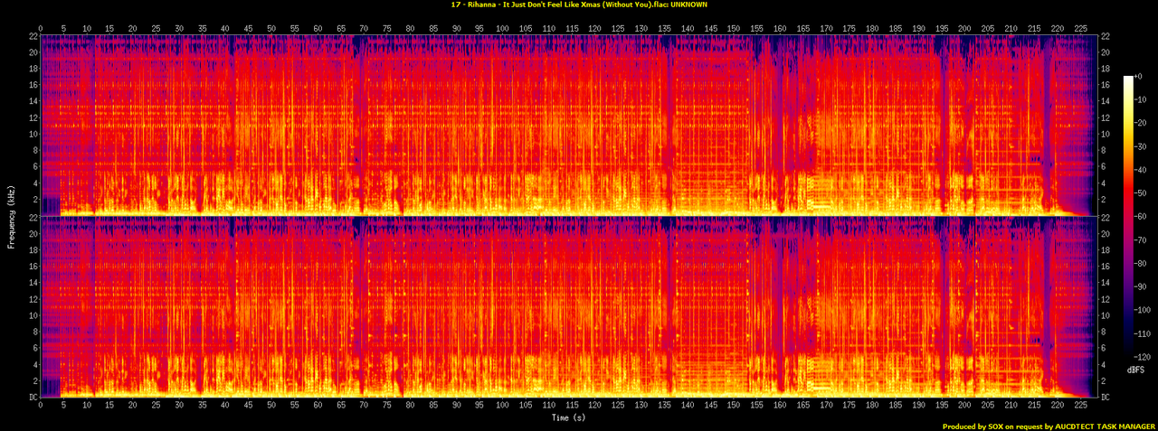Click the '-50' dBFS scale value
1158x431 pixels.
[x=1143, y=192]
